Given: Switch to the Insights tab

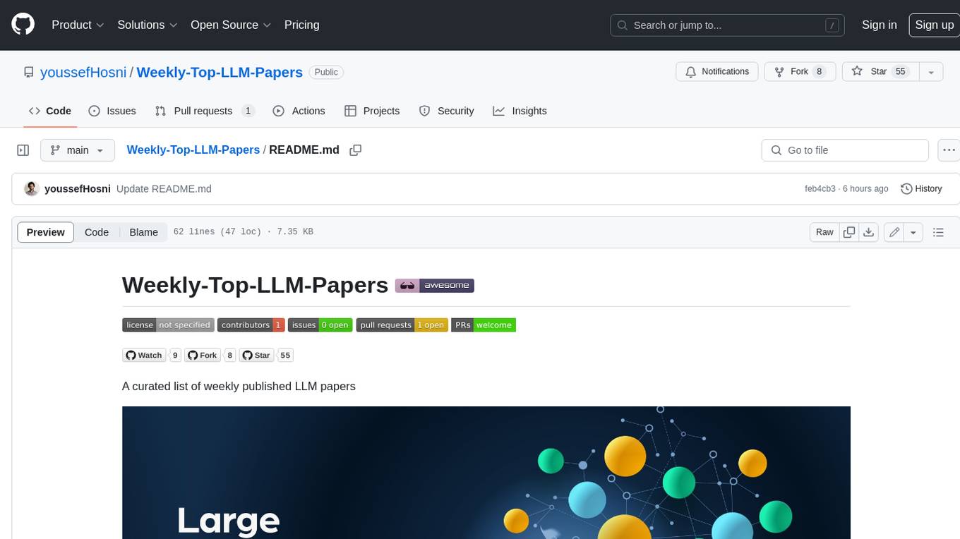Looking at the screenshot, I should (520, 111).
